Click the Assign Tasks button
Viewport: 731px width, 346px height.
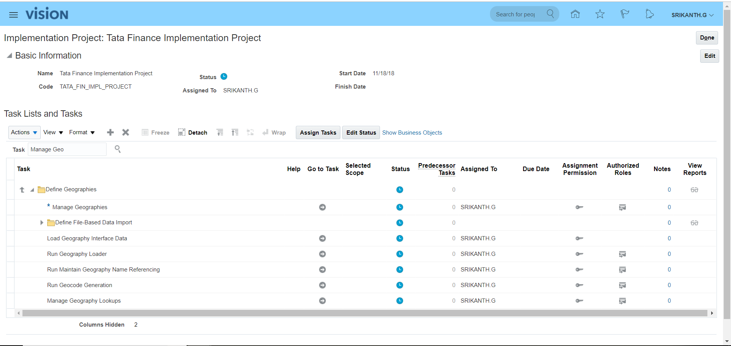(x=318, y=132)
